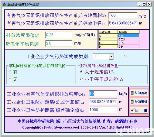154x137 pixels.
Task: Click the app icon in the title bar
Action: 5,4
